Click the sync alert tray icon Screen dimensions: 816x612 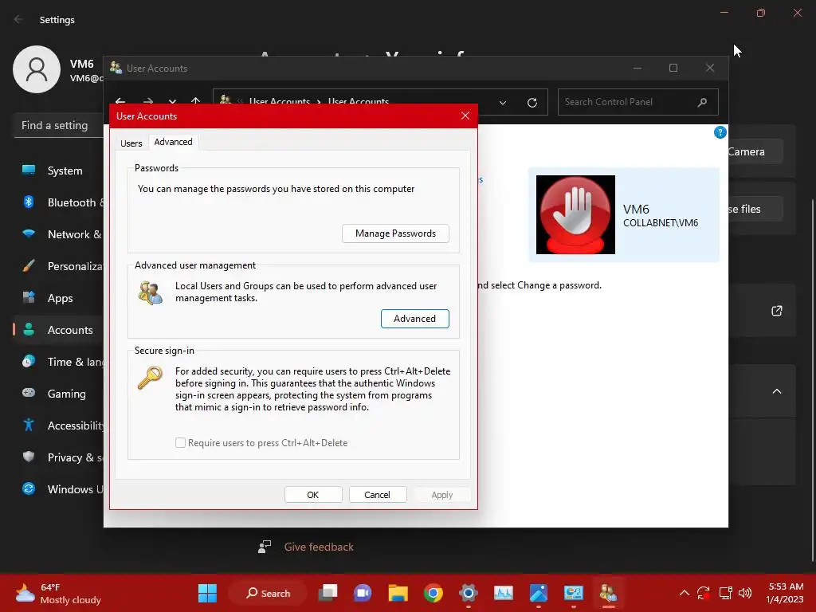pos(704,593)
